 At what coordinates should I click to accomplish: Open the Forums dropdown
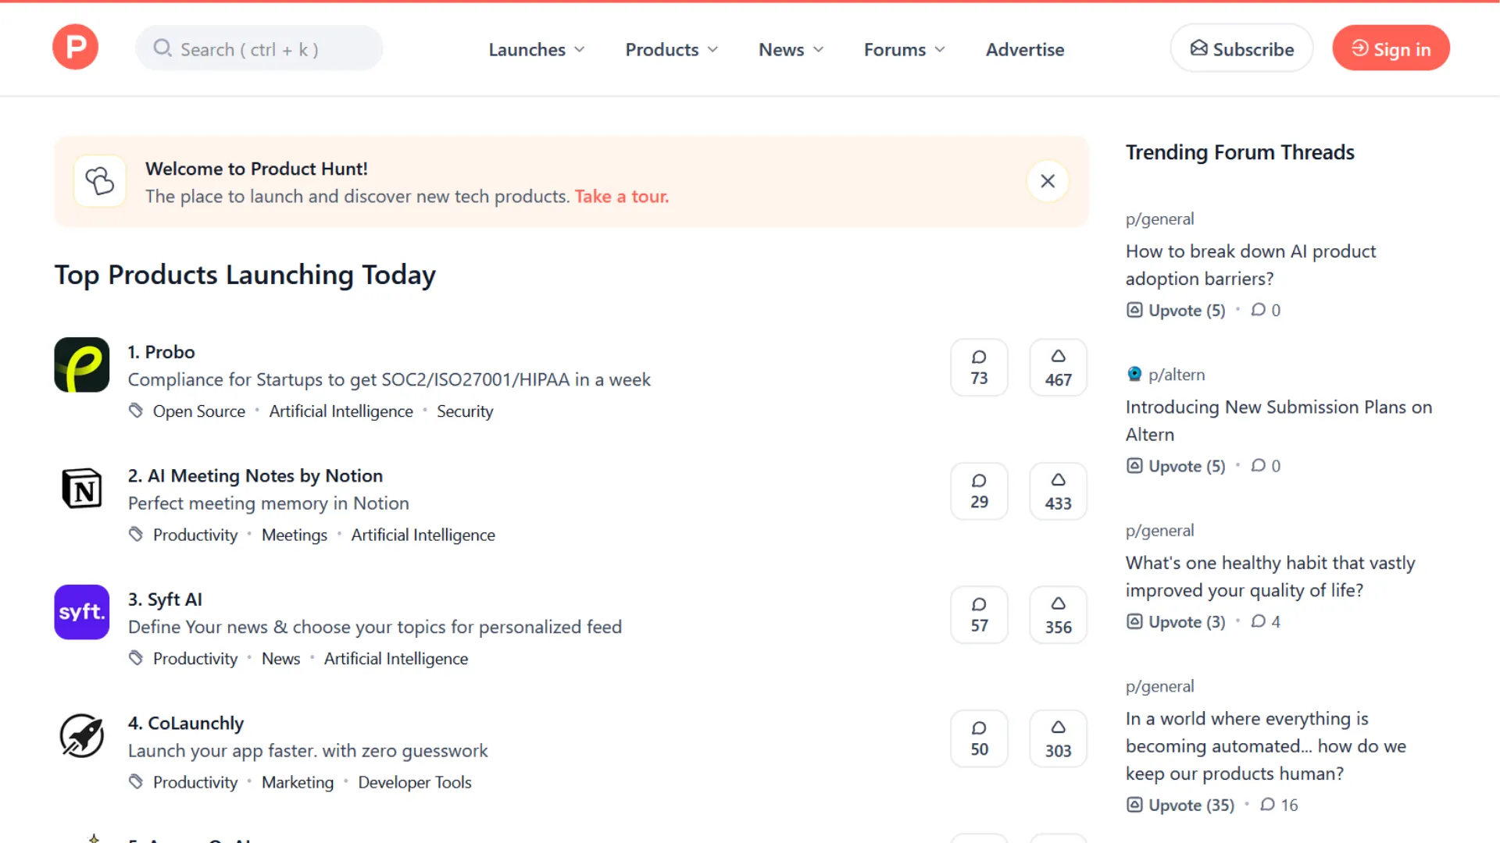(x=903, y=49)
